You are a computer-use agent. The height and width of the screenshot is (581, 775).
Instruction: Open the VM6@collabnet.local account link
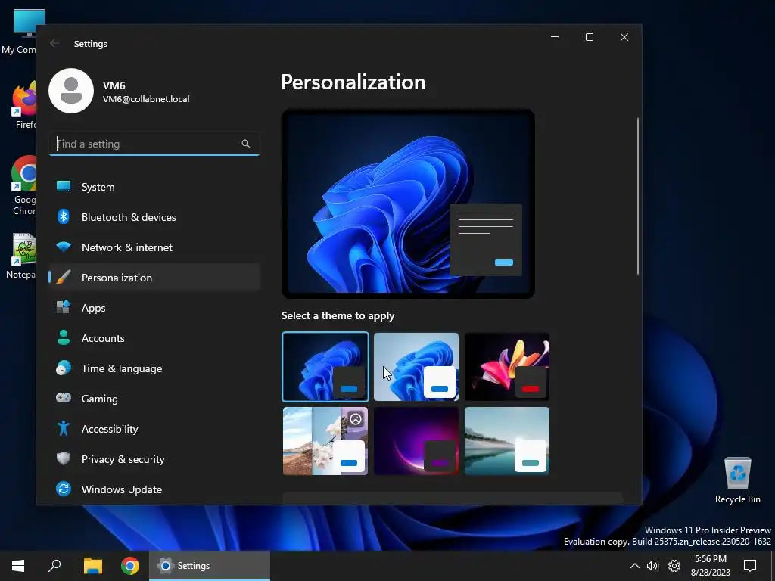146,99
